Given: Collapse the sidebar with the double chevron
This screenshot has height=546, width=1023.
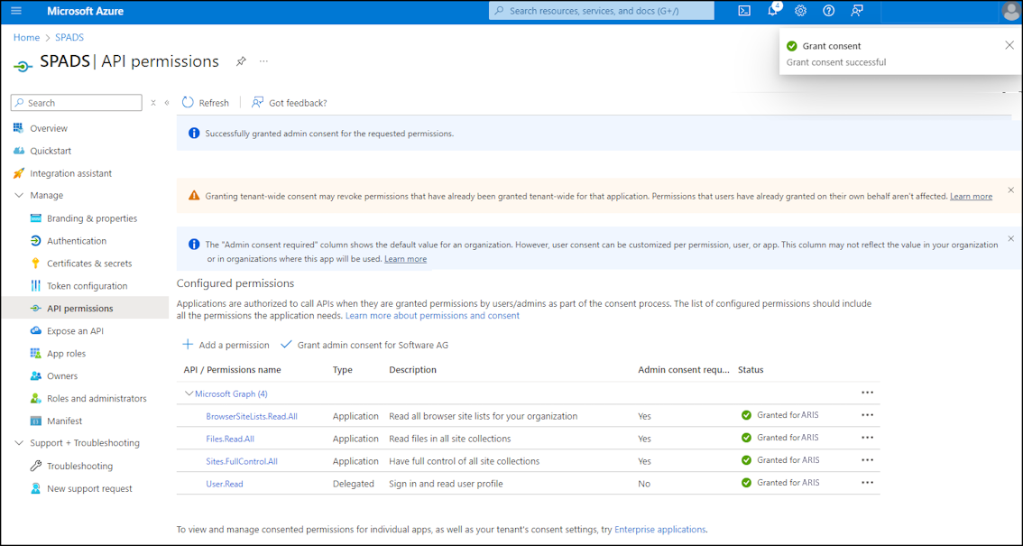Looking at the screenshot, I should click(166, 102).
